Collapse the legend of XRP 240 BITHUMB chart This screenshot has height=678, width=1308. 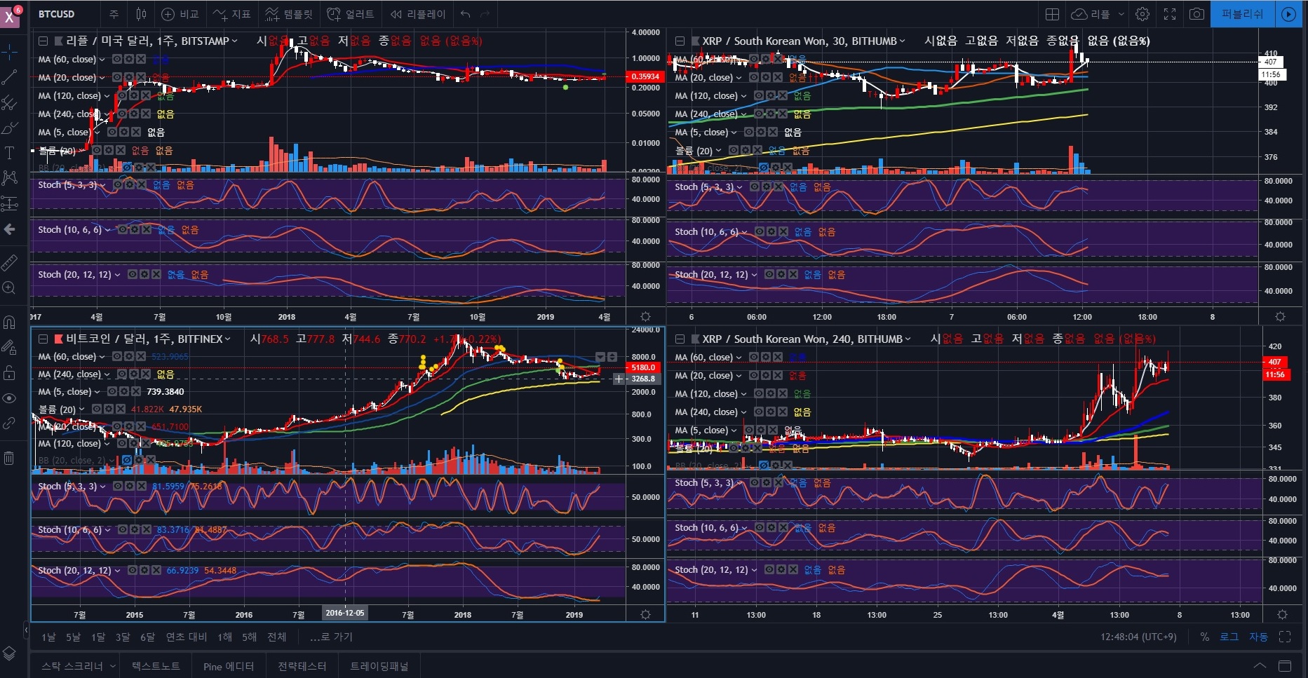(680, 339)
